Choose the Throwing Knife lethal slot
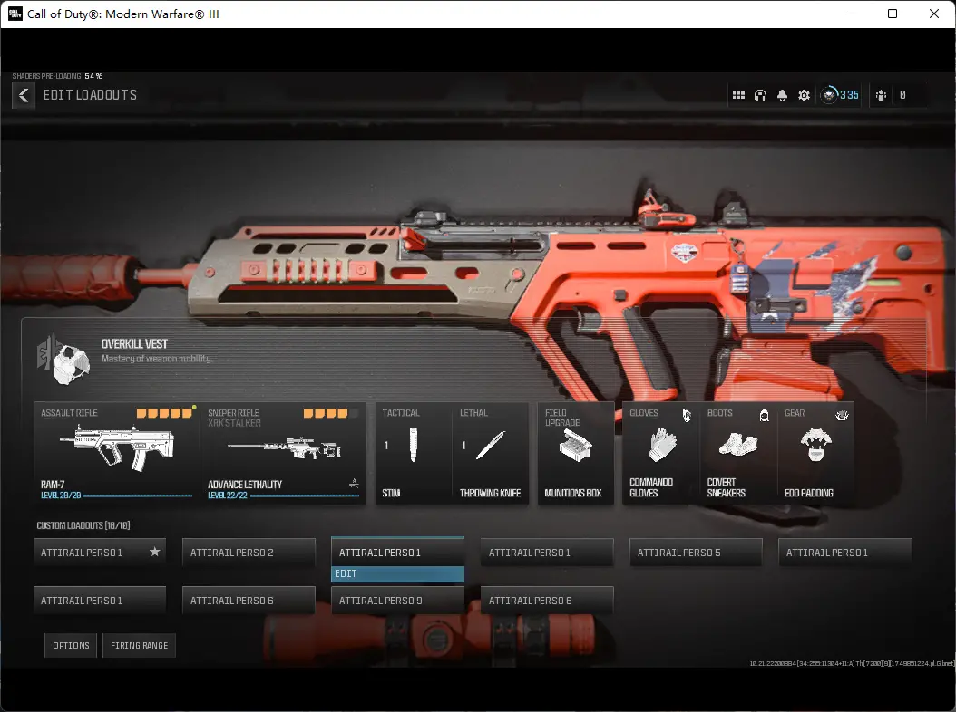This screenshot has height=712, width=956. click(x=490, y=453)
